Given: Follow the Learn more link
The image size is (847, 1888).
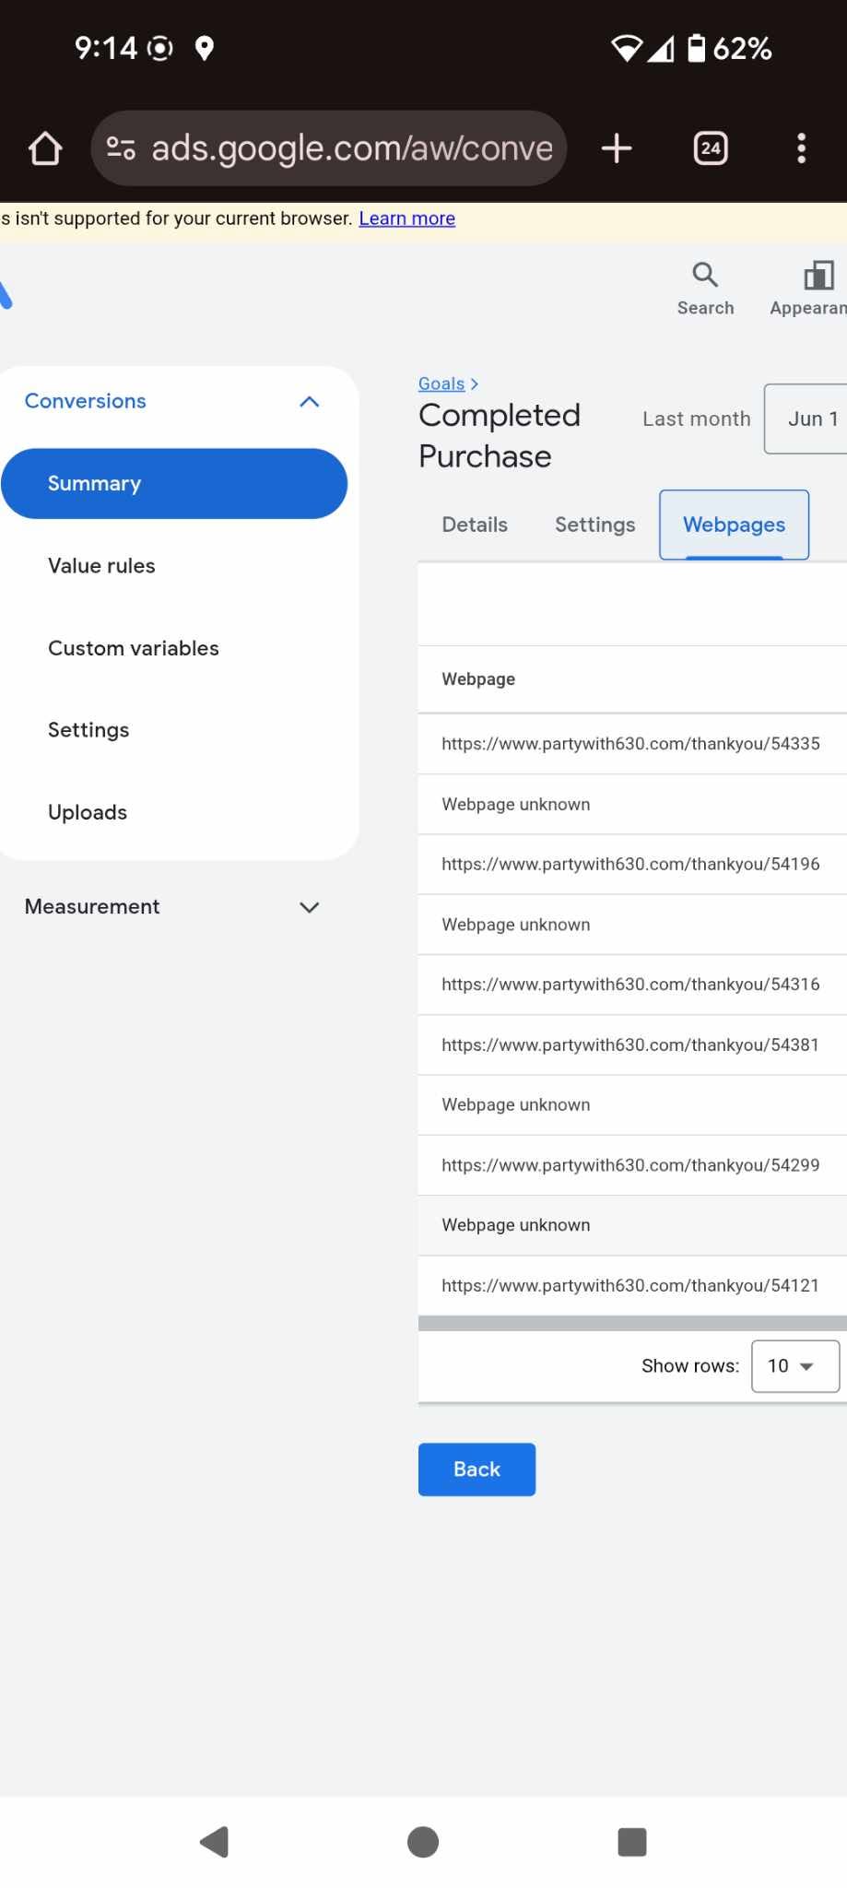Looking at the screenshot, I should [x=406, y=218].
